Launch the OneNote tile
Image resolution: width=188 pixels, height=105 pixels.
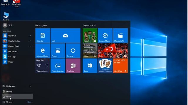click(73, 66)
